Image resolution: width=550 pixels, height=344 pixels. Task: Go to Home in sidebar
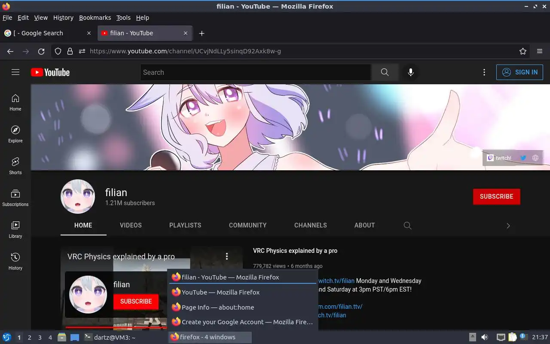point(15,102)
